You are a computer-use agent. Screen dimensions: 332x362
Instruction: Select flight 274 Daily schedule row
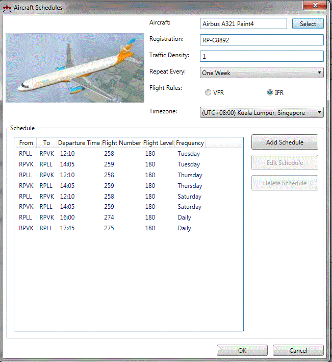[x=129, y=217]
